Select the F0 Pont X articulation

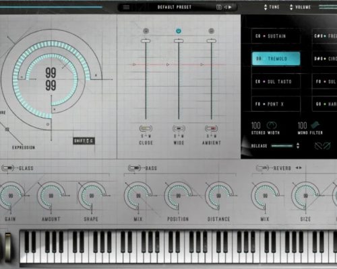[276, 104]
